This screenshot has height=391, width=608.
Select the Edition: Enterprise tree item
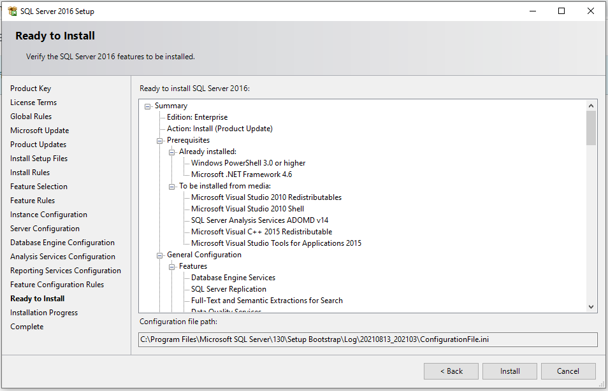198,117
